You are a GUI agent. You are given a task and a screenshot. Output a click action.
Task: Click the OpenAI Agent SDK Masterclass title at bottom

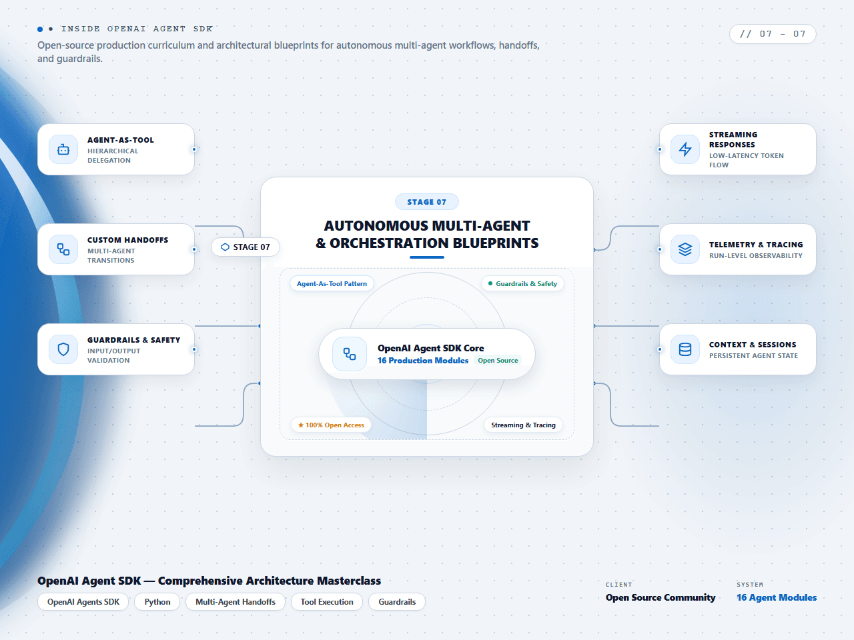tap(209, 581)
